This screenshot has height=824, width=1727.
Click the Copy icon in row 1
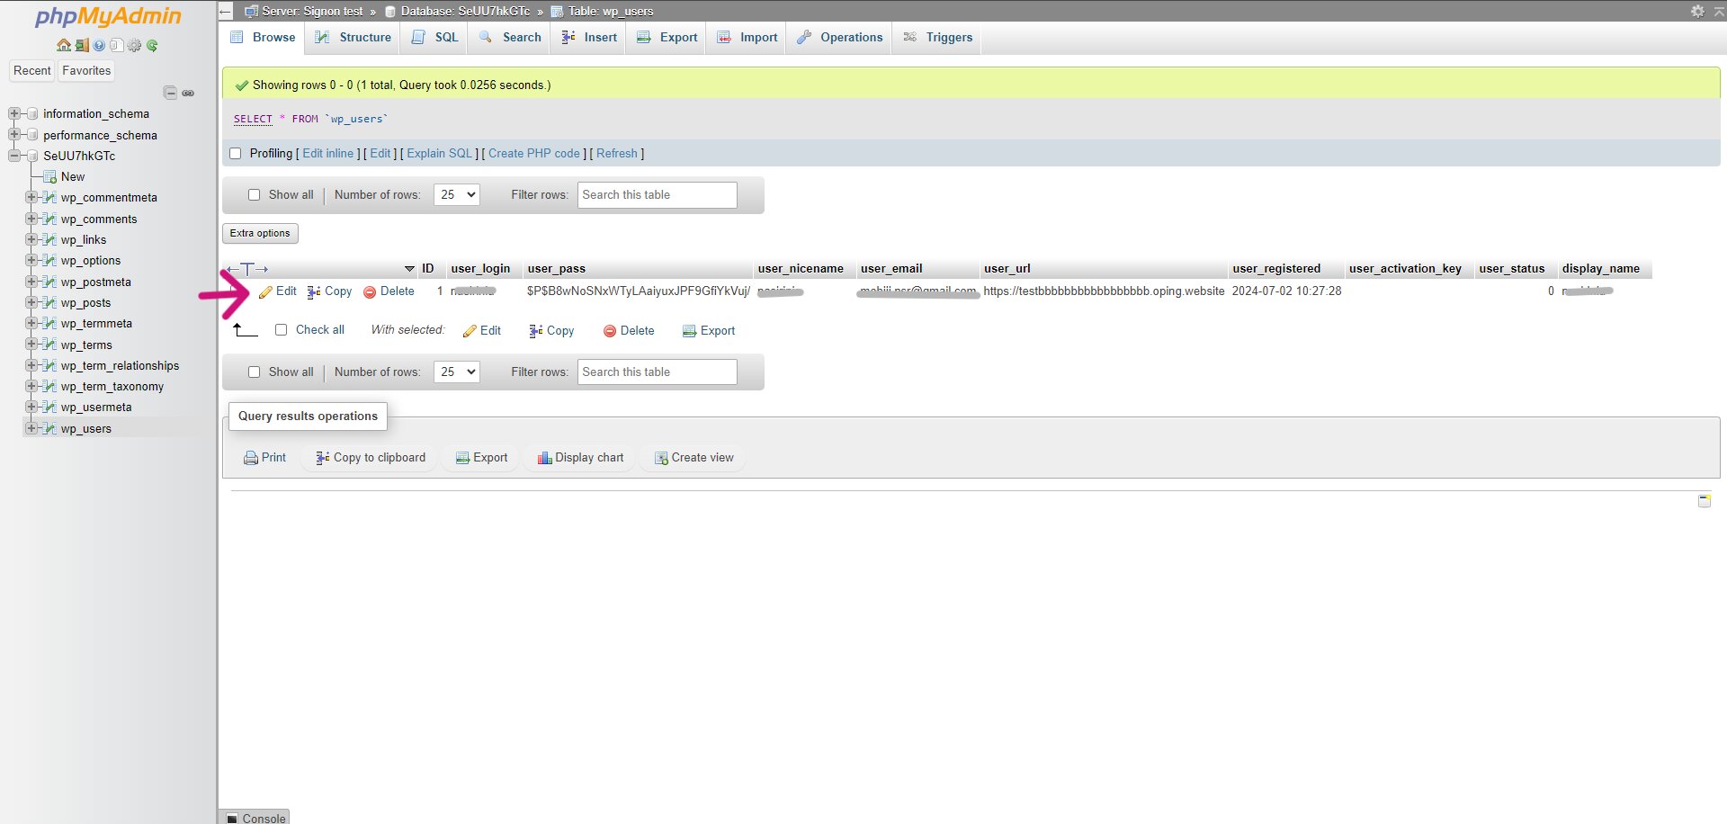point(314,291)
